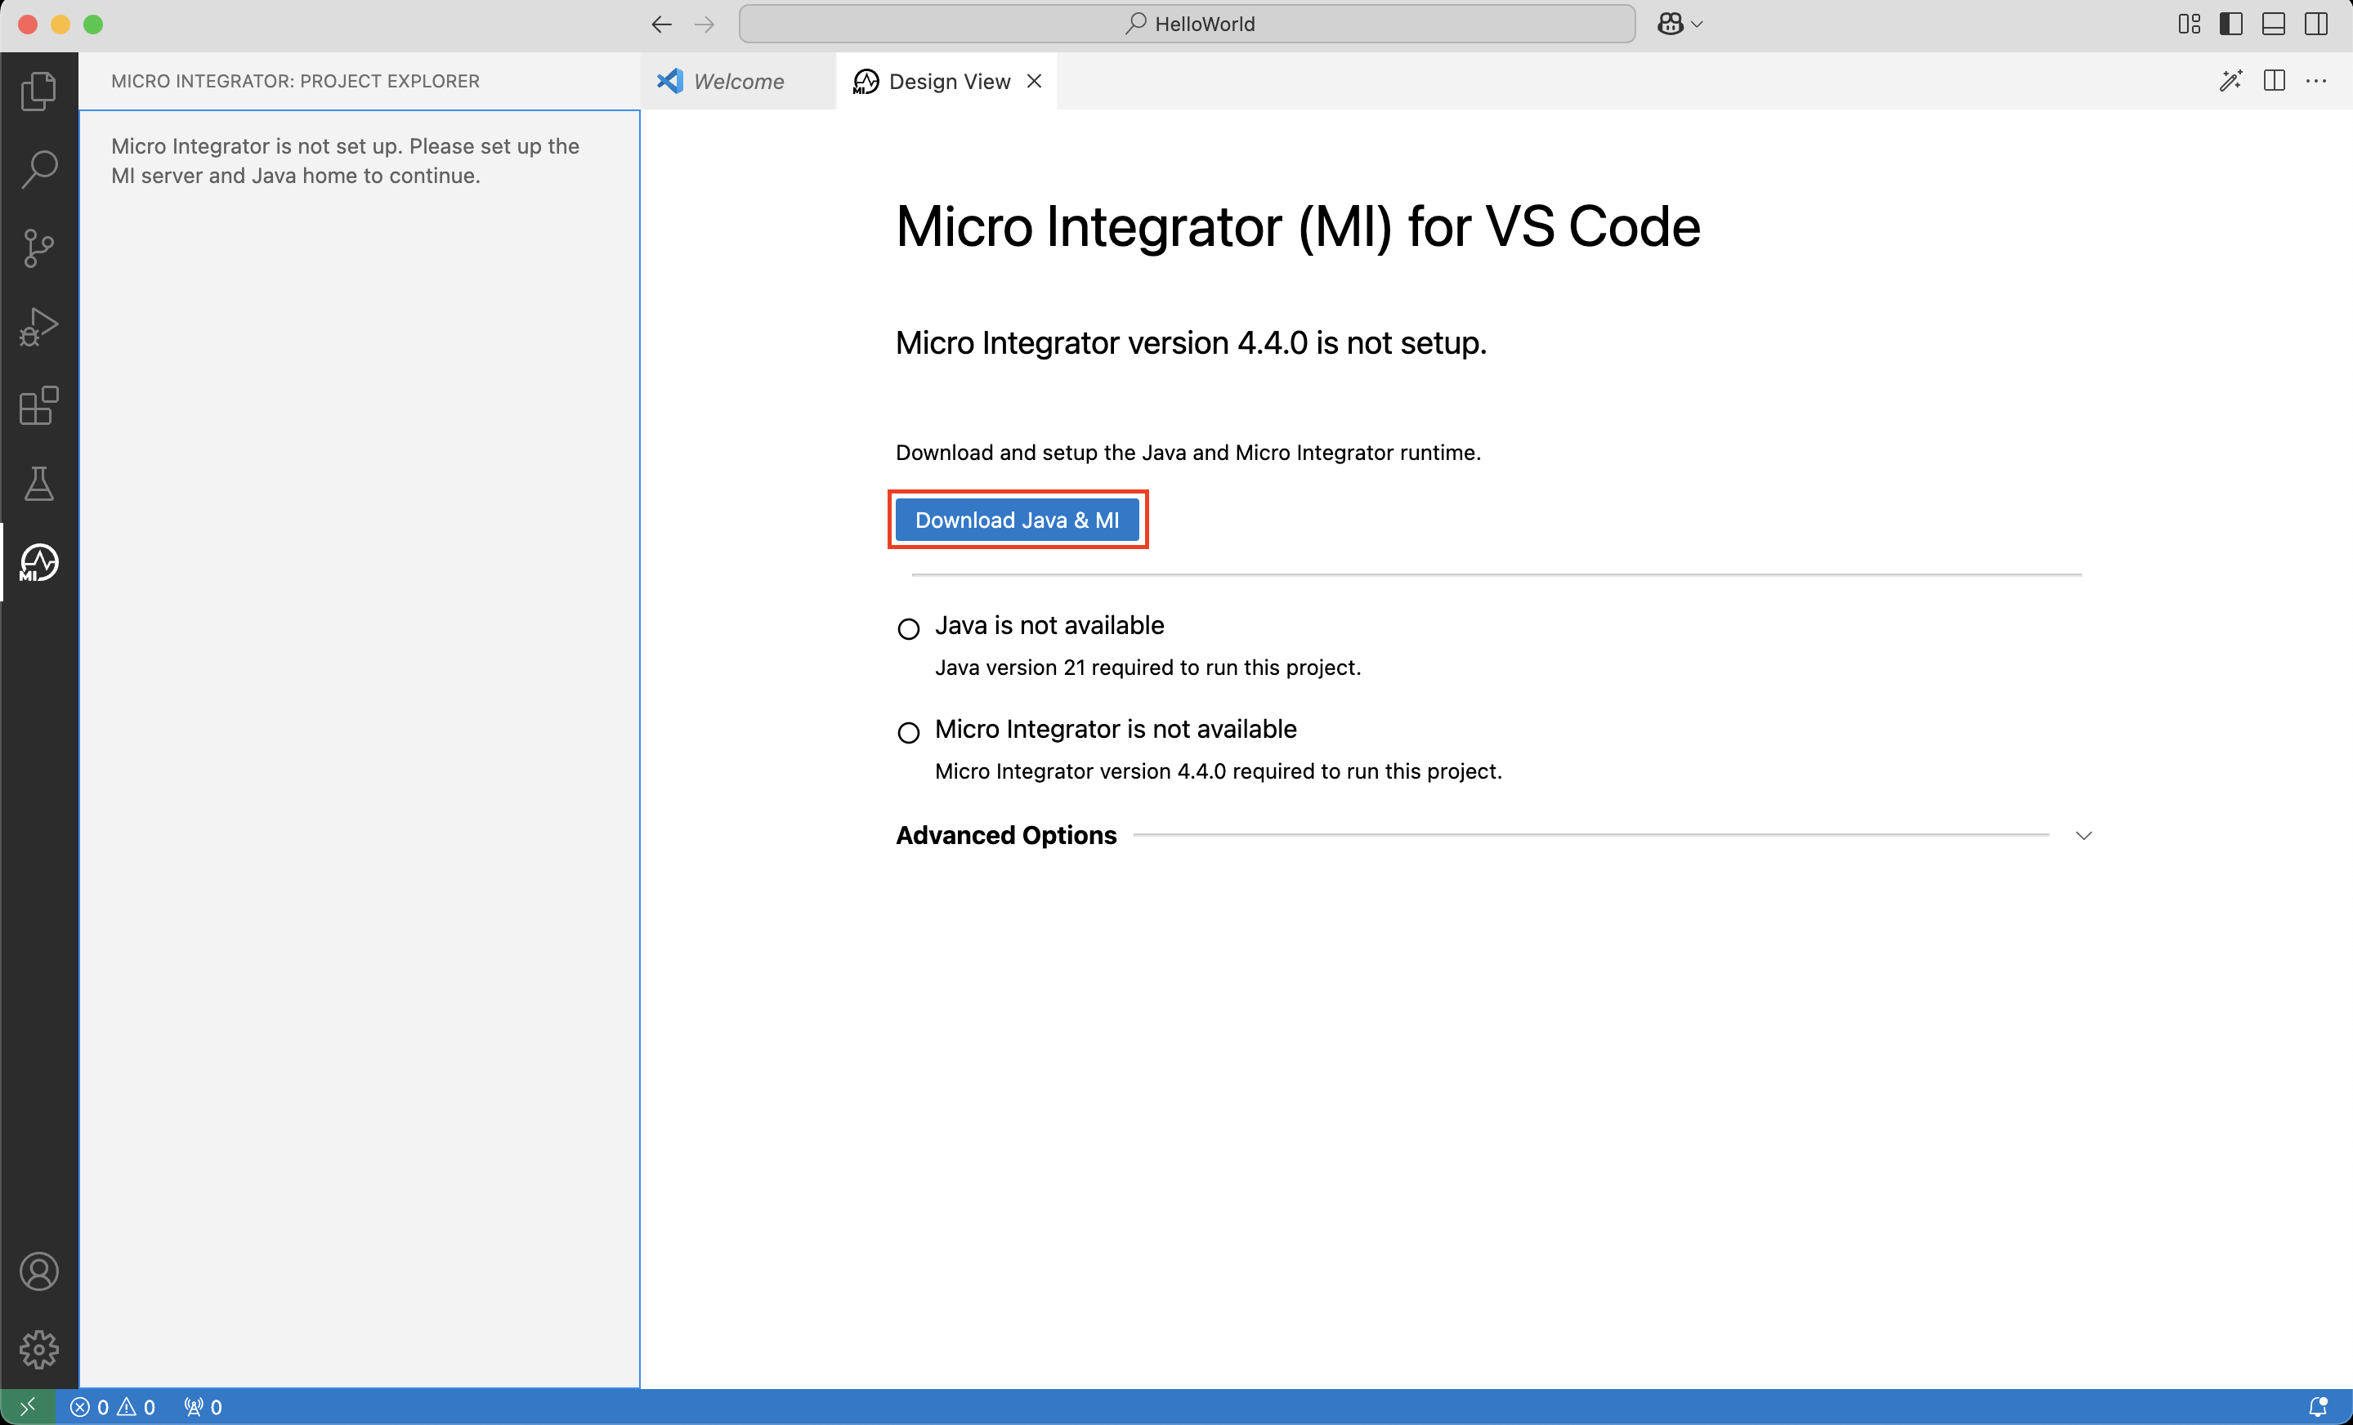
Task: Open the Search view
Action: [39, 169]
